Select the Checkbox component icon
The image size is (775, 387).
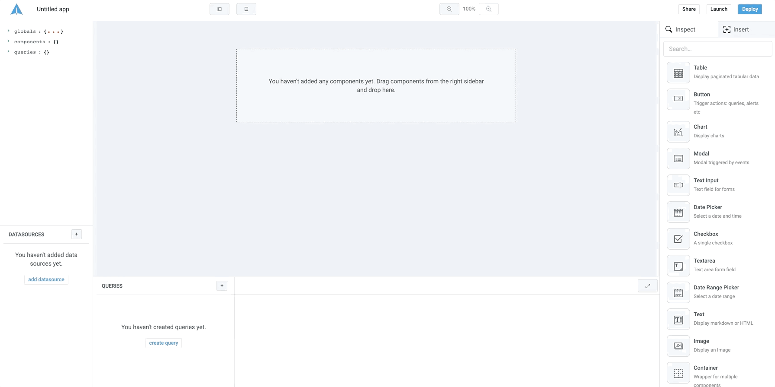tap(678, 239)
